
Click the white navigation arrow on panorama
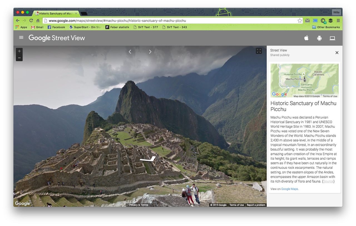[148, 159]
